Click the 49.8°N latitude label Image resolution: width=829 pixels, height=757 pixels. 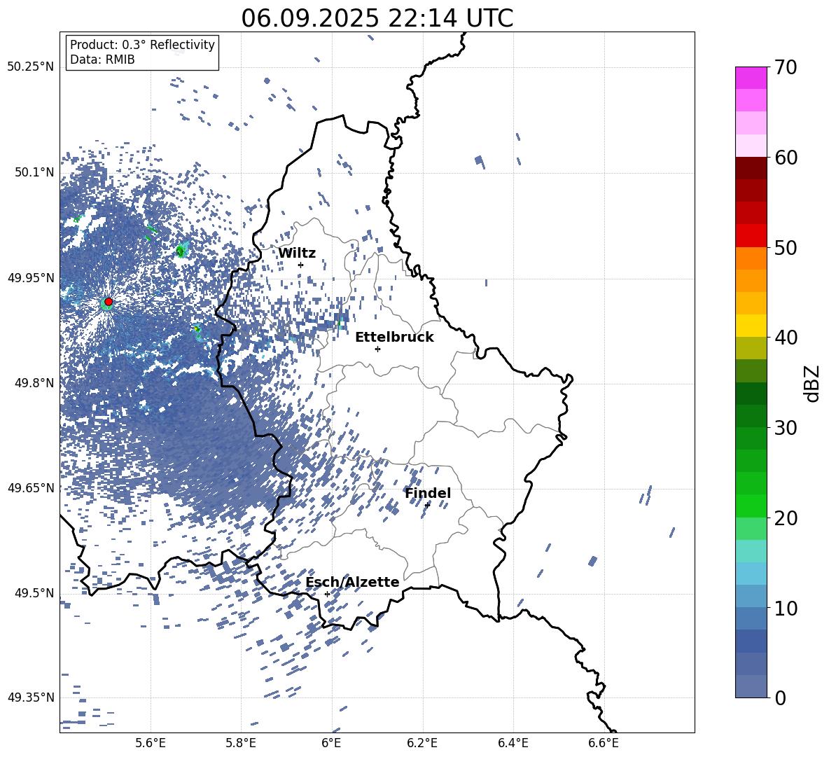[34, 383]
